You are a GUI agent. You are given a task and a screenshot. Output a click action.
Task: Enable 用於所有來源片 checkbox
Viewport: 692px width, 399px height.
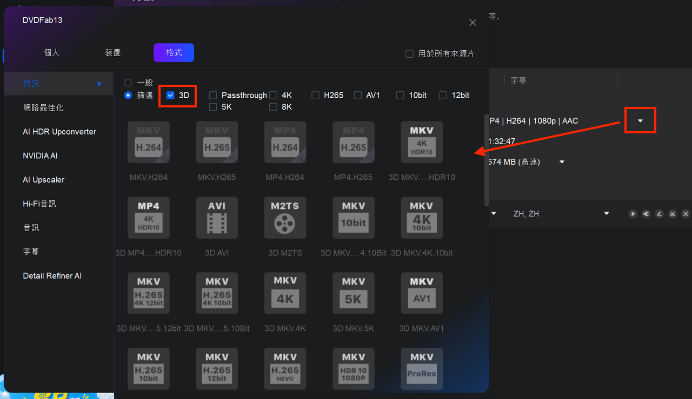[x=410, y=54]
